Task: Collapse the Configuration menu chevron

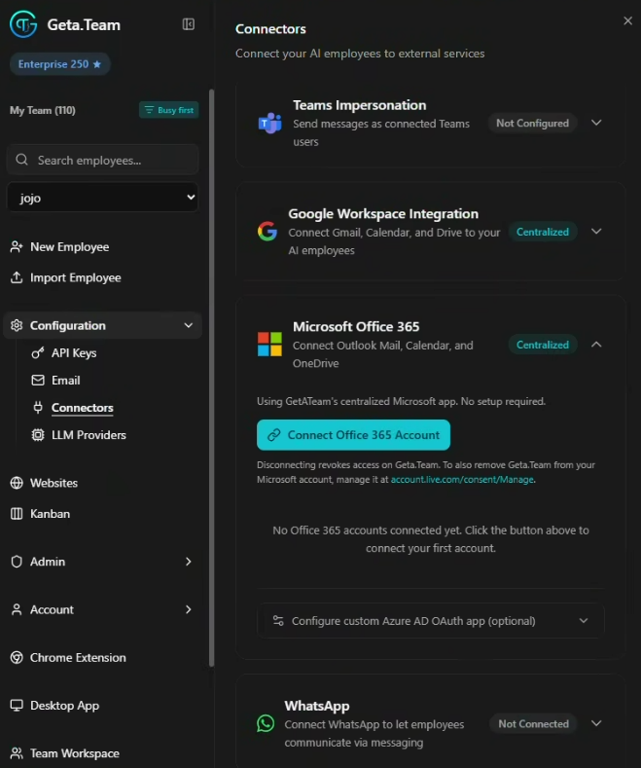Action: (x=189, y=325)
